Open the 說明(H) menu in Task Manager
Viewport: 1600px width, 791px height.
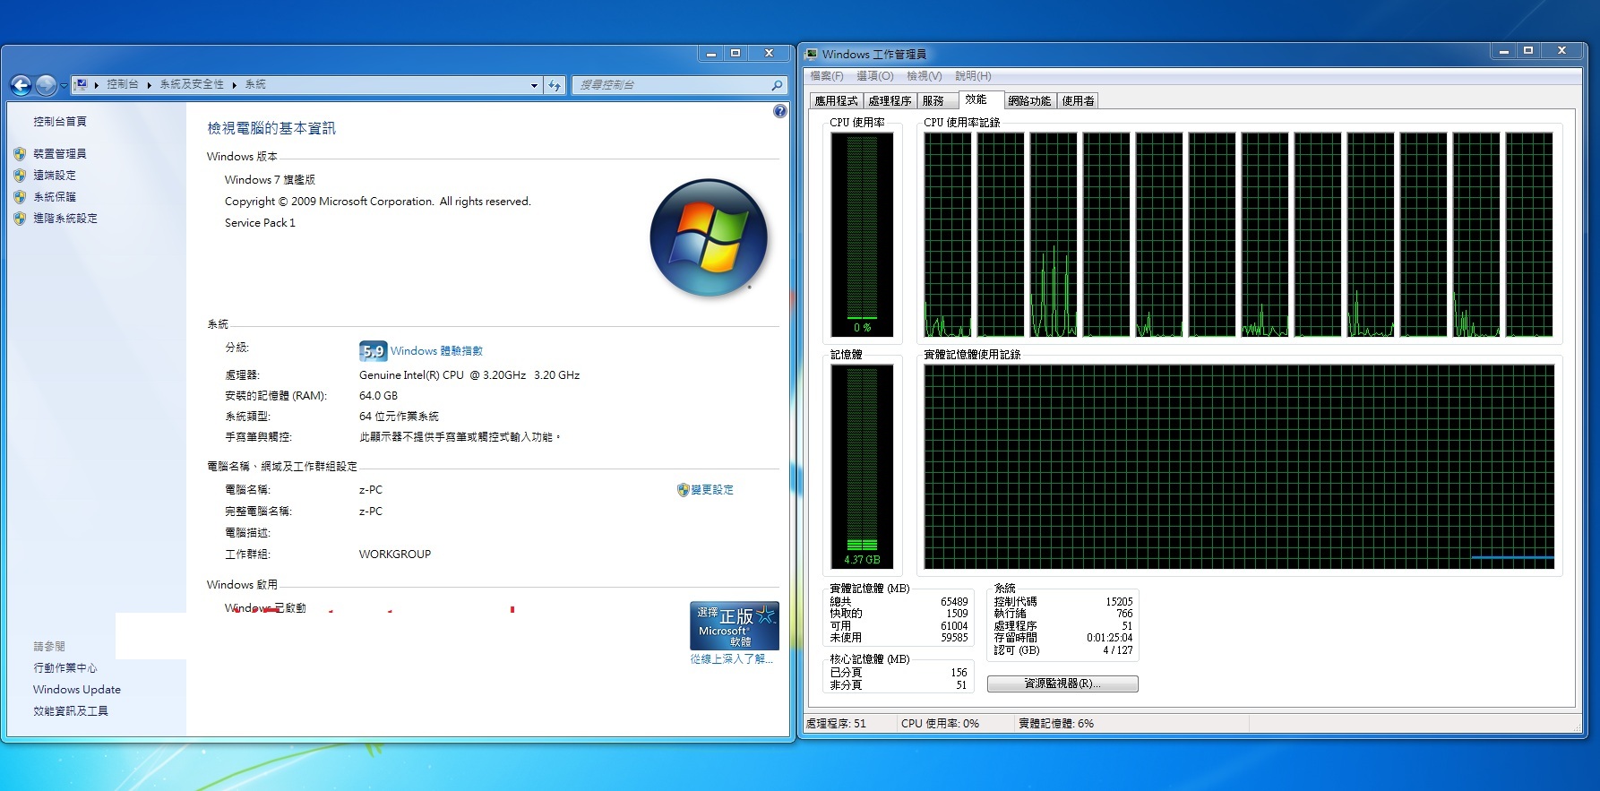[x=973, y=76]
